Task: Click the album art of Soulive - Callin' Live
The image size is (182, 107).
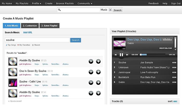Action: [x=13, y=83]
